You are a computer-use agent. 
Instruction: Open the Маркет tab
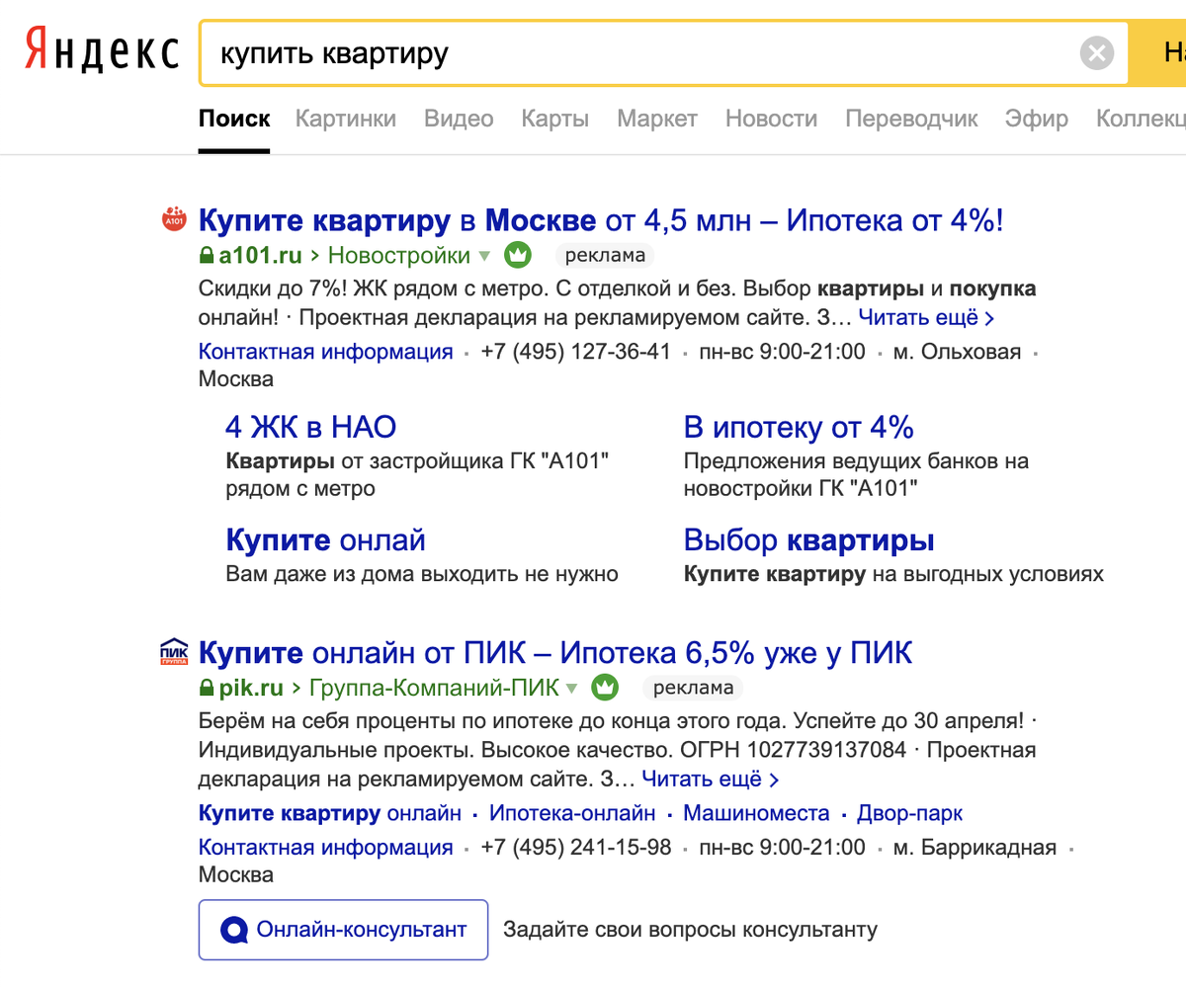pyautogui.click(x=657, y=120)
